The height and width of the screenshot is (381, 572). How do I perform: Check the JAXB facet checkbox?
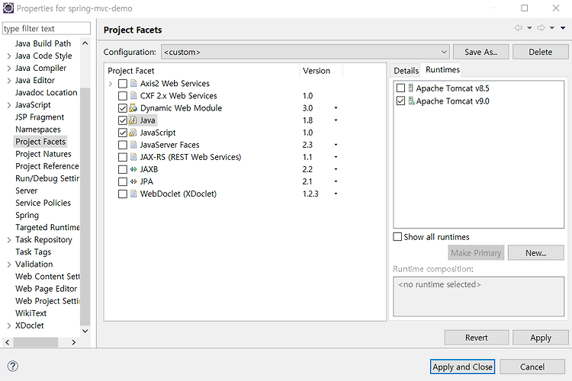(x=123, y=169)
